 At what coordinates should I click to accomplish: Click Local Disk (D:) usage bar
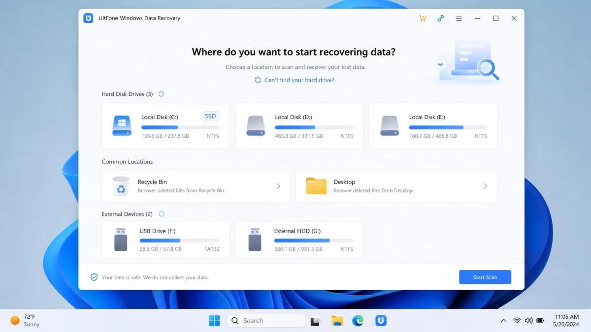click(314, 127)
